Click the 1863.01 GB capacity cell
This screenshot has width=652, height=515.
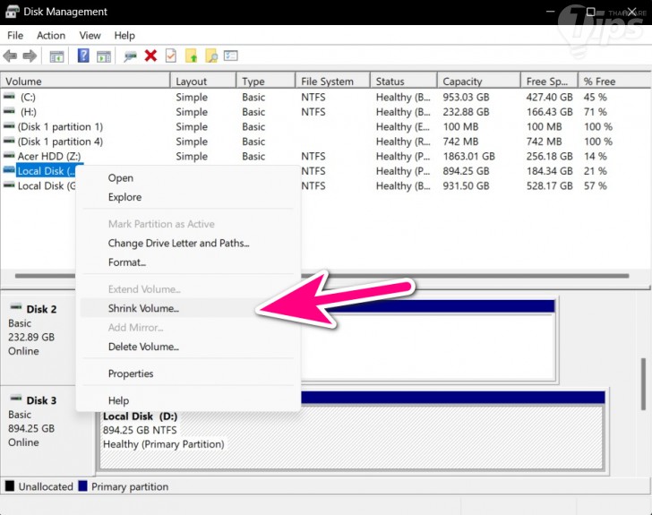(x=468, y=156)
